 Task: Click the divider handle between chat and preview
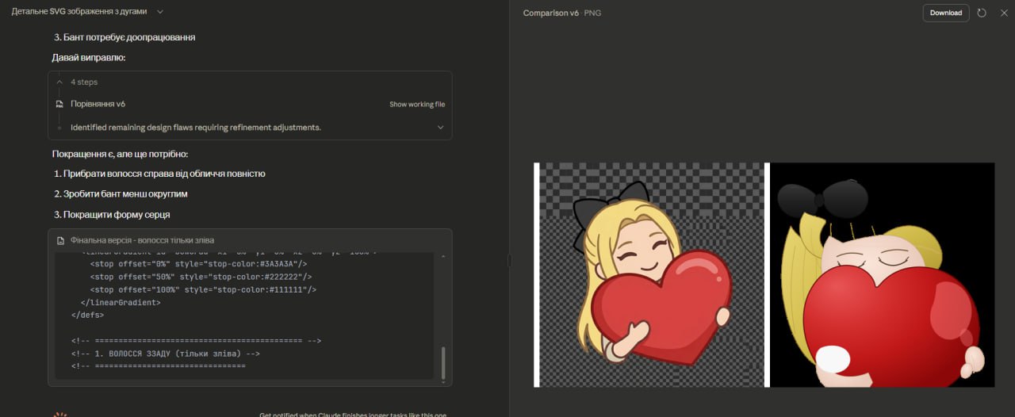(x=509, y=259)
